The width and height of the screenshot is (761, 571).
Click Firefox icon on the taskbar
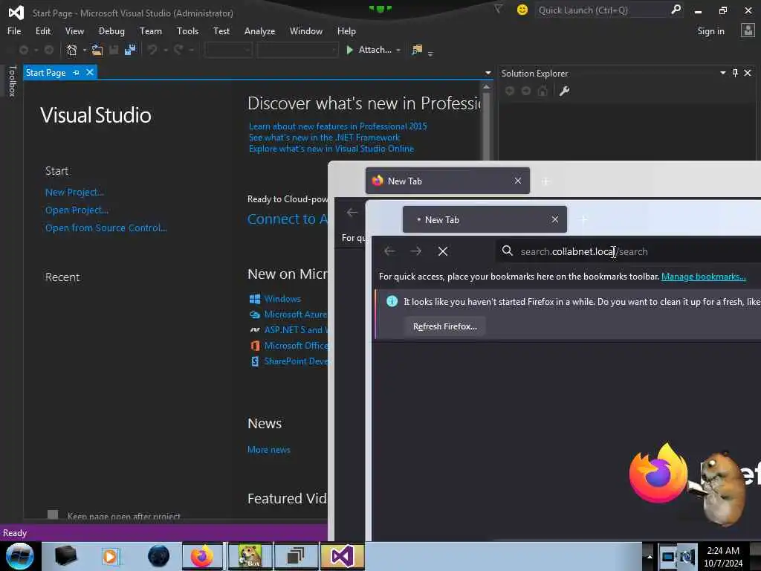[x=202, y=556]
